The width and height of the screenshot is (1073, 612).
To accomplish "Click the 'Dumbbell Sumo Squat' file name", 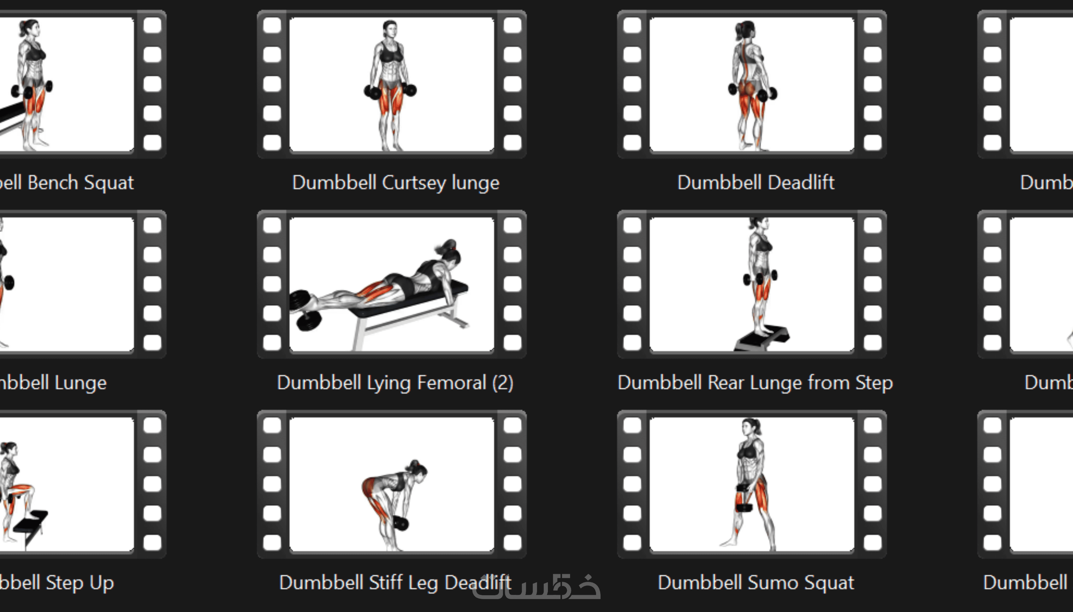I will [756, 583].
